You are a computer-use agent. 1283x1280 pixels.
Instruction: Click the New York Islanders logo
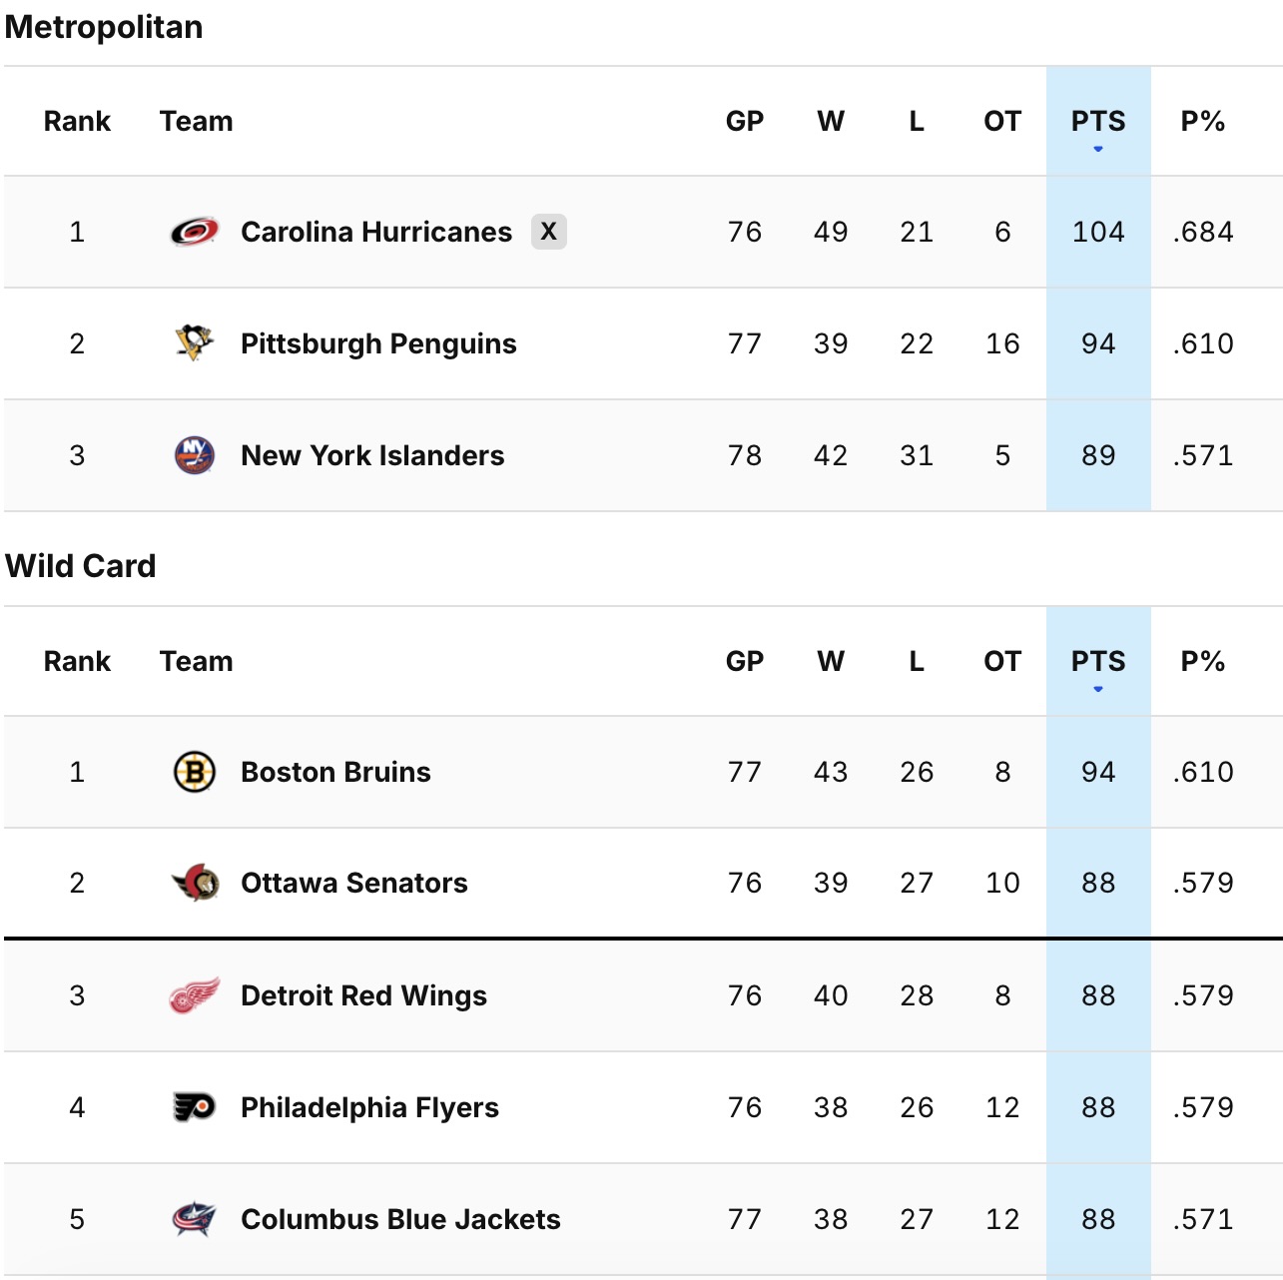click(x=195, y=455)
